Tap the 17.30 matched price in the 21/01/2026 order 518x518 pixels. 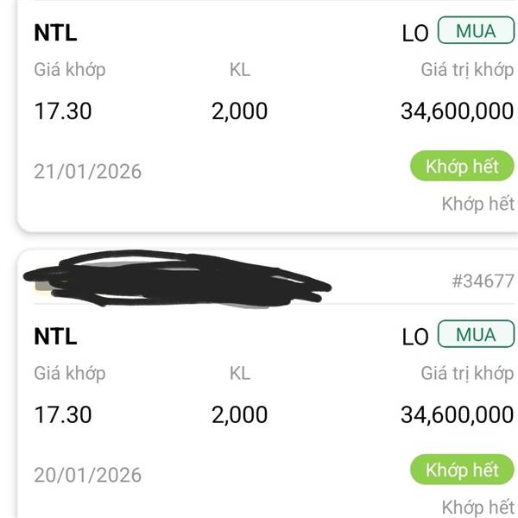(62, 111)
